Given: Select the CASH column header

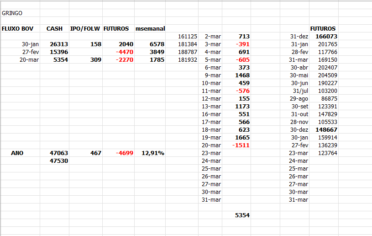Looking at the screenshot, I should (x=54, y=29).
